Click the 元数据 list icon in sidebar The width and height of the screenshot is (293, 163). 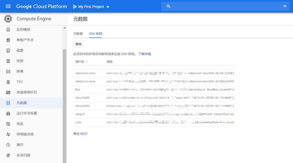tap(8, 103)
